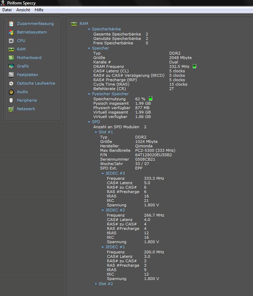Click the Woche/Jahr value 33 / 07

pyautogui.click(x=142, y=164)
